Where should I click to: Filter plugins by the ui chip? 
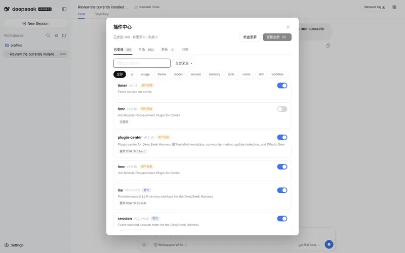132,74
